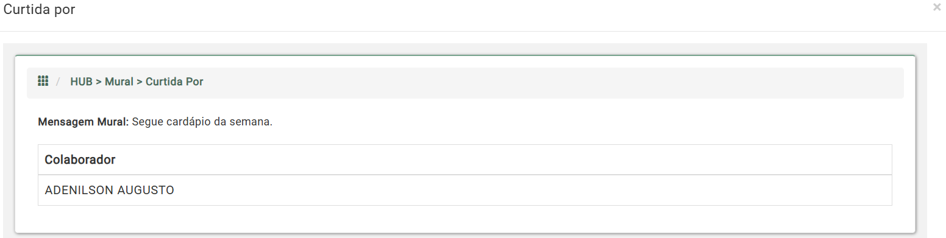Click the text Segue cardápio da semana

point(202,122)
